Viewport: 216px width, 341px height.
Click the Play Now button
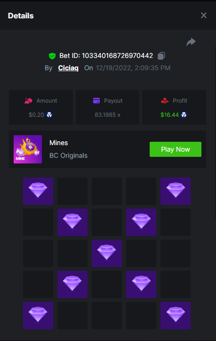pyautogui.click(x=176, y=149)
